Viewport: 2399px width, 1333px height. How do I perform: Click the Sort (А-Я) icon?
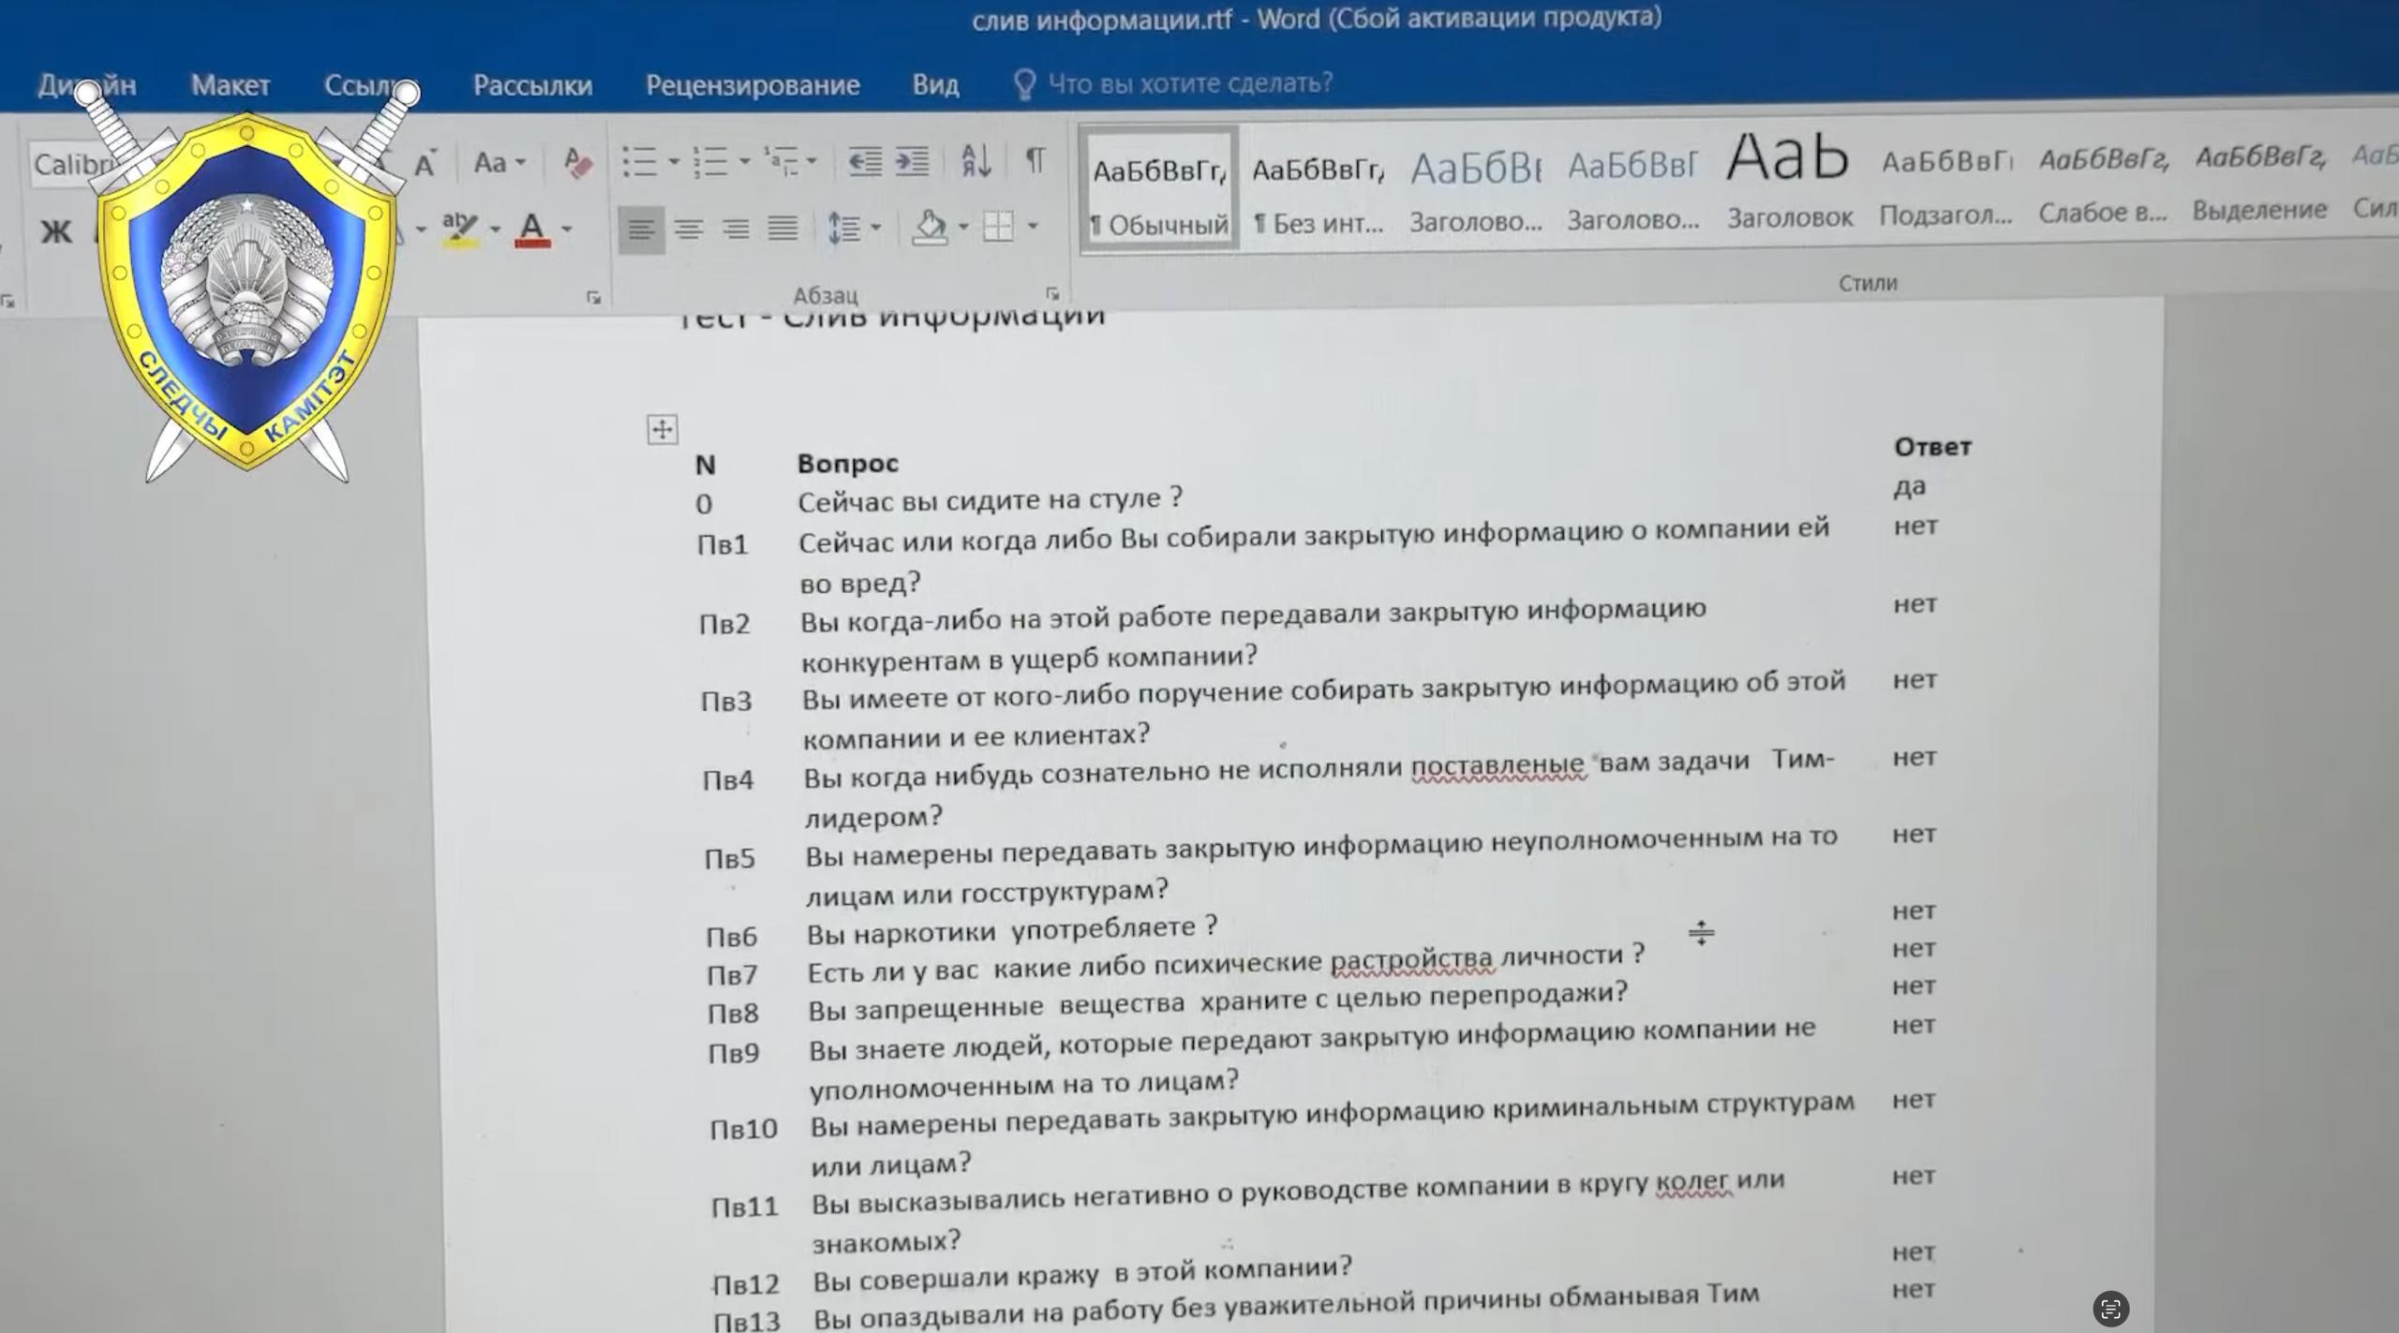coord(976,161)
